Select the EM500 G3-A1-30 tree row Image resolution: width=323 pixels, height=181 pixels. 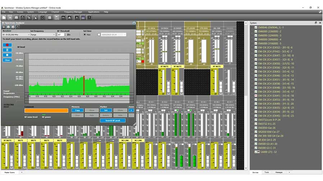coord(268,144)
